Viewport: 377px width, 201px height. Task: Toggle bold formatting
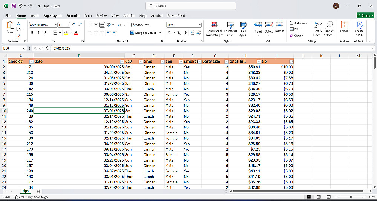[x=32, y=33]
